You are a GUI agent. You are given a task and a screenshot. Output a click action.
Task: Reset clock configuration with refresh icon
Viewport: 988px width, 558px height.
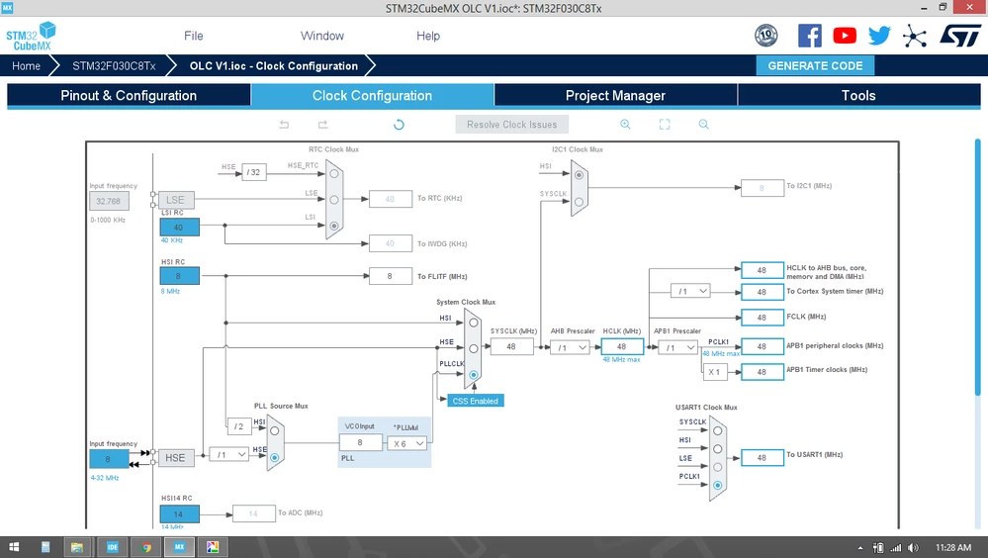point(399,125)
